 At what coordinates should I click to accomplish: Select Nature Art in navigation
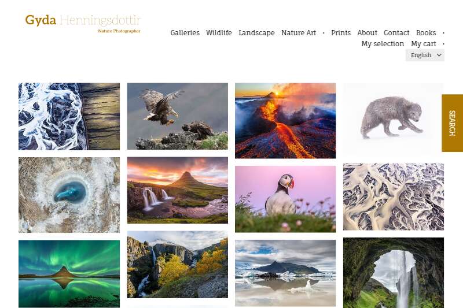(299, 33)
